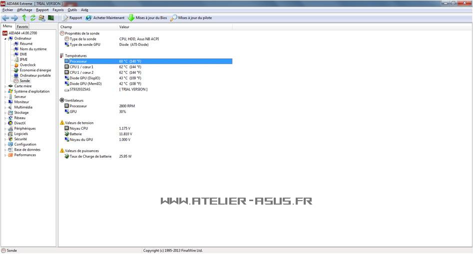This screenshot has width=473, height=254.
Task: Expand the Performances tree node
Action: [x=5, y=155]
